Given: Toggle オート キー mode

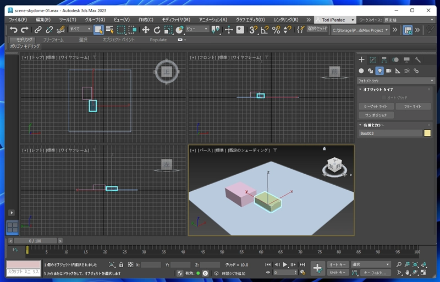Looking at the screenshot, I should pyautogui.click(x=338, y=264).
